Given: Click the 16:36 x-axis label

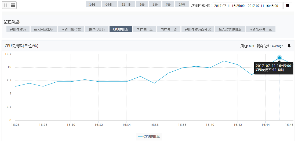Looking at the screenshot, I should (154, 125).
